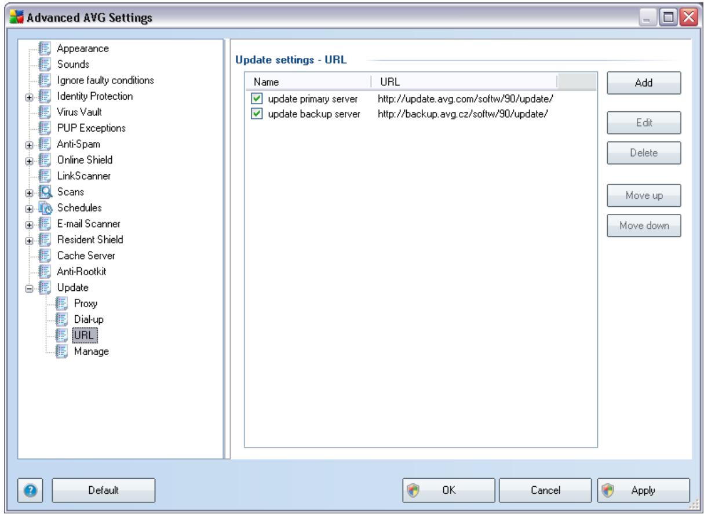Click the Move down button
Viewport: 704px width, 514px height.
pos(643,225)
